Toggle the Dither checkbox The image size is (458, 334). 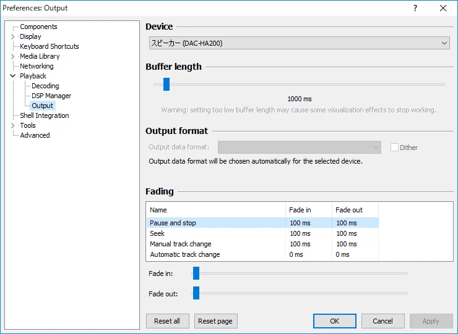(x=394, y=148)
